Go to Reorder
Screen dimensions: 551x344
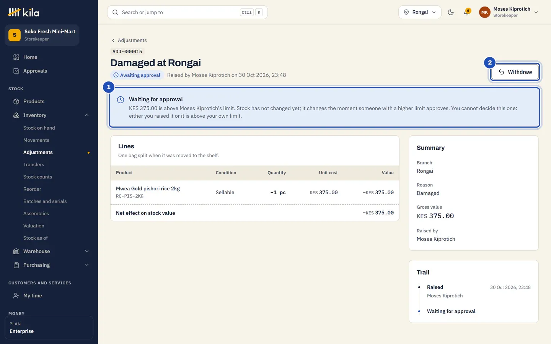pos(32,189)
